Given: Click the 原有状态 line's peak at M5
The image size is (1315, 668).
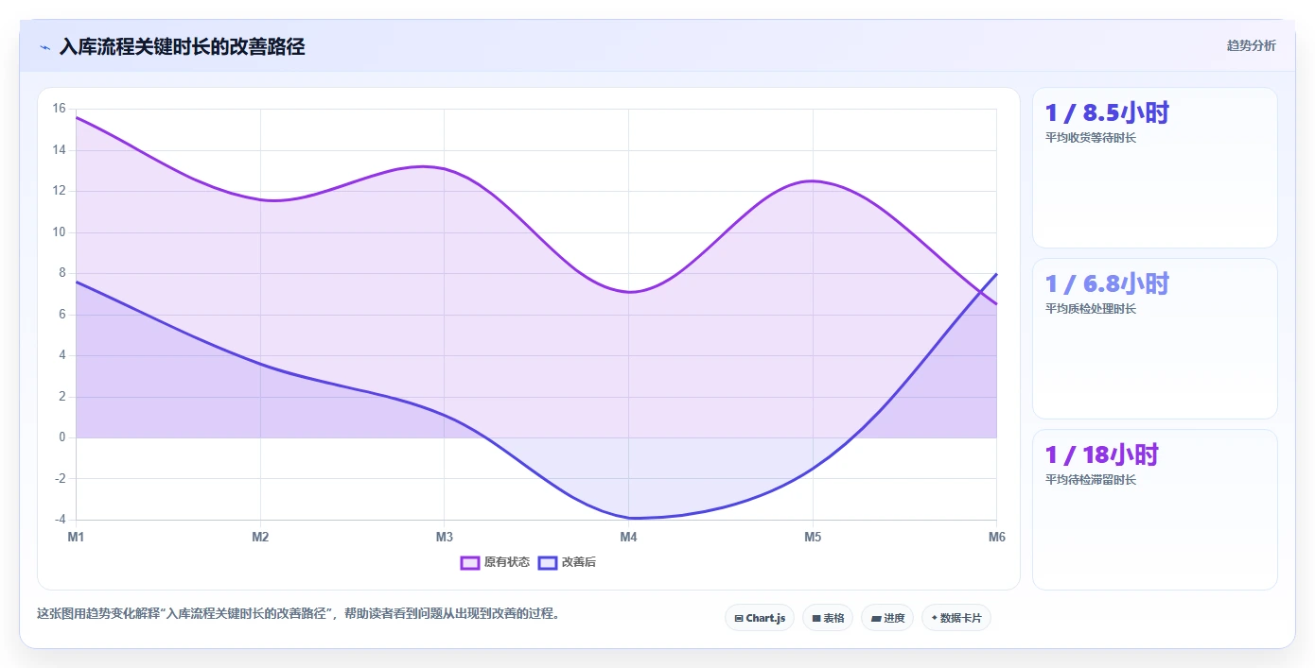Looking at the screenshot, I should [813, 180].
